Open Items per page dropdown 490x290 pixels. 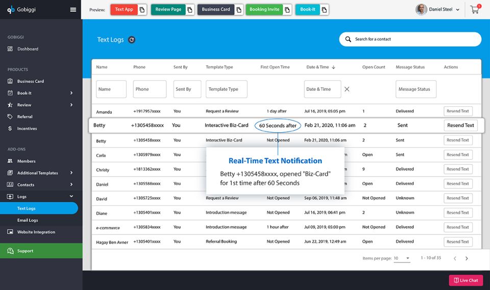pyautogui.click(x=402, y=258)
